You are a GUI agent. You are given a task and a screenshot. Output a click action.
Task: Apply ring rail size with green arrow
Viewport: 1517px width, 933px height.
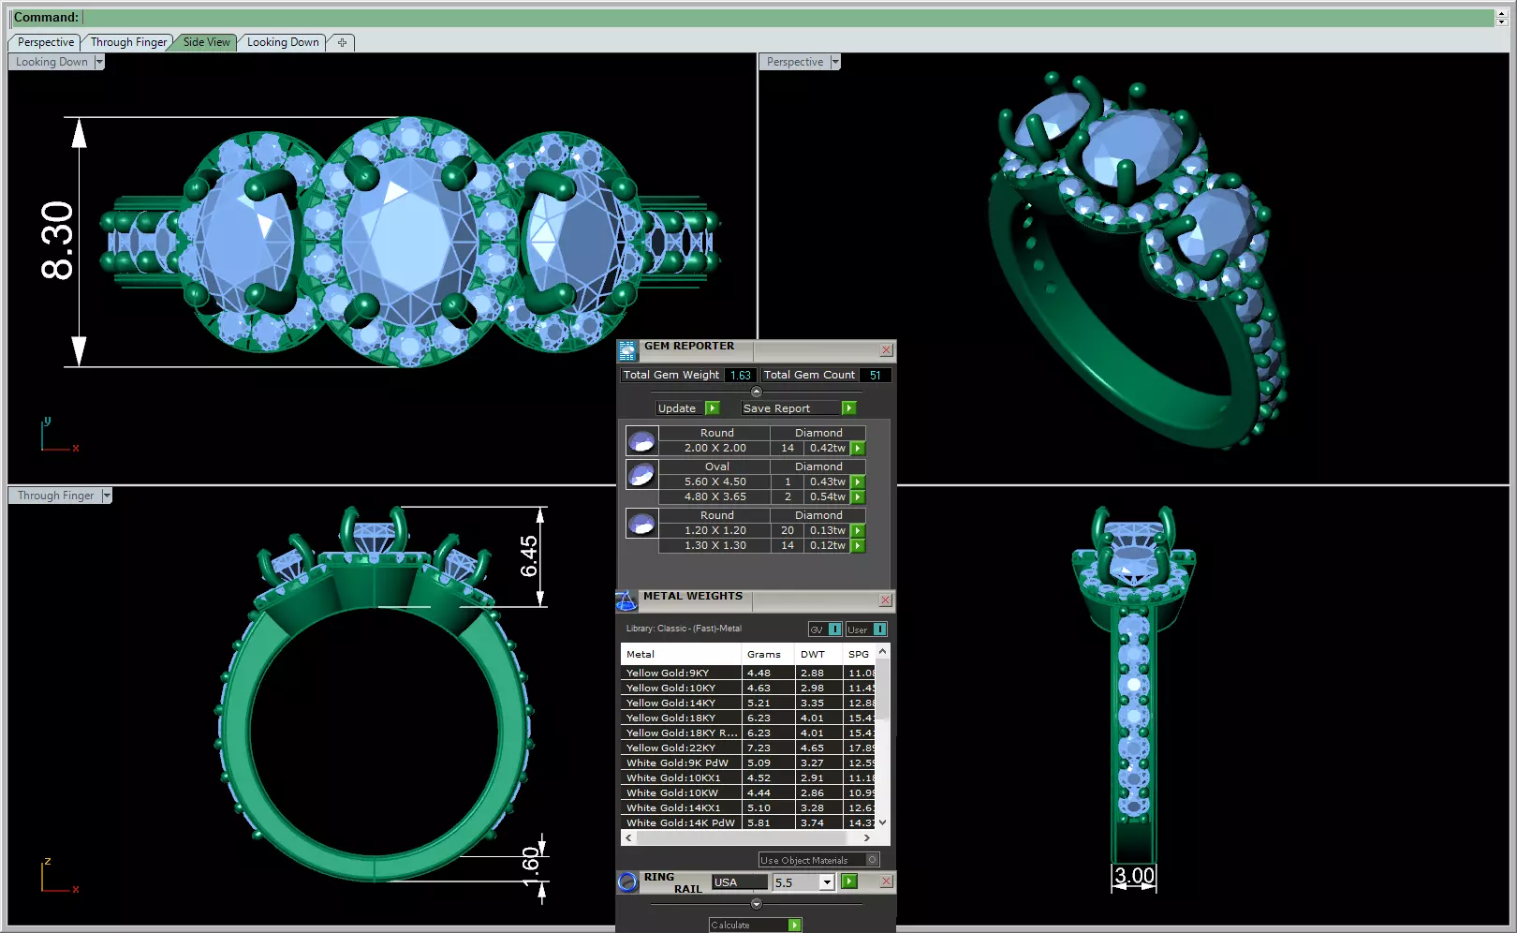tap(849, 881)
